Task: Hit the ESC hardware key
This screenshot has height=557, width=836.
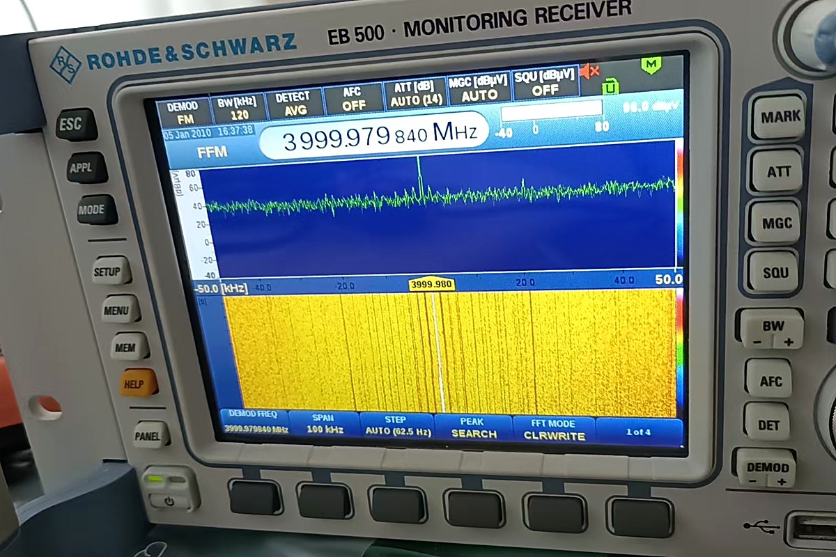Action: pos(75,124)
